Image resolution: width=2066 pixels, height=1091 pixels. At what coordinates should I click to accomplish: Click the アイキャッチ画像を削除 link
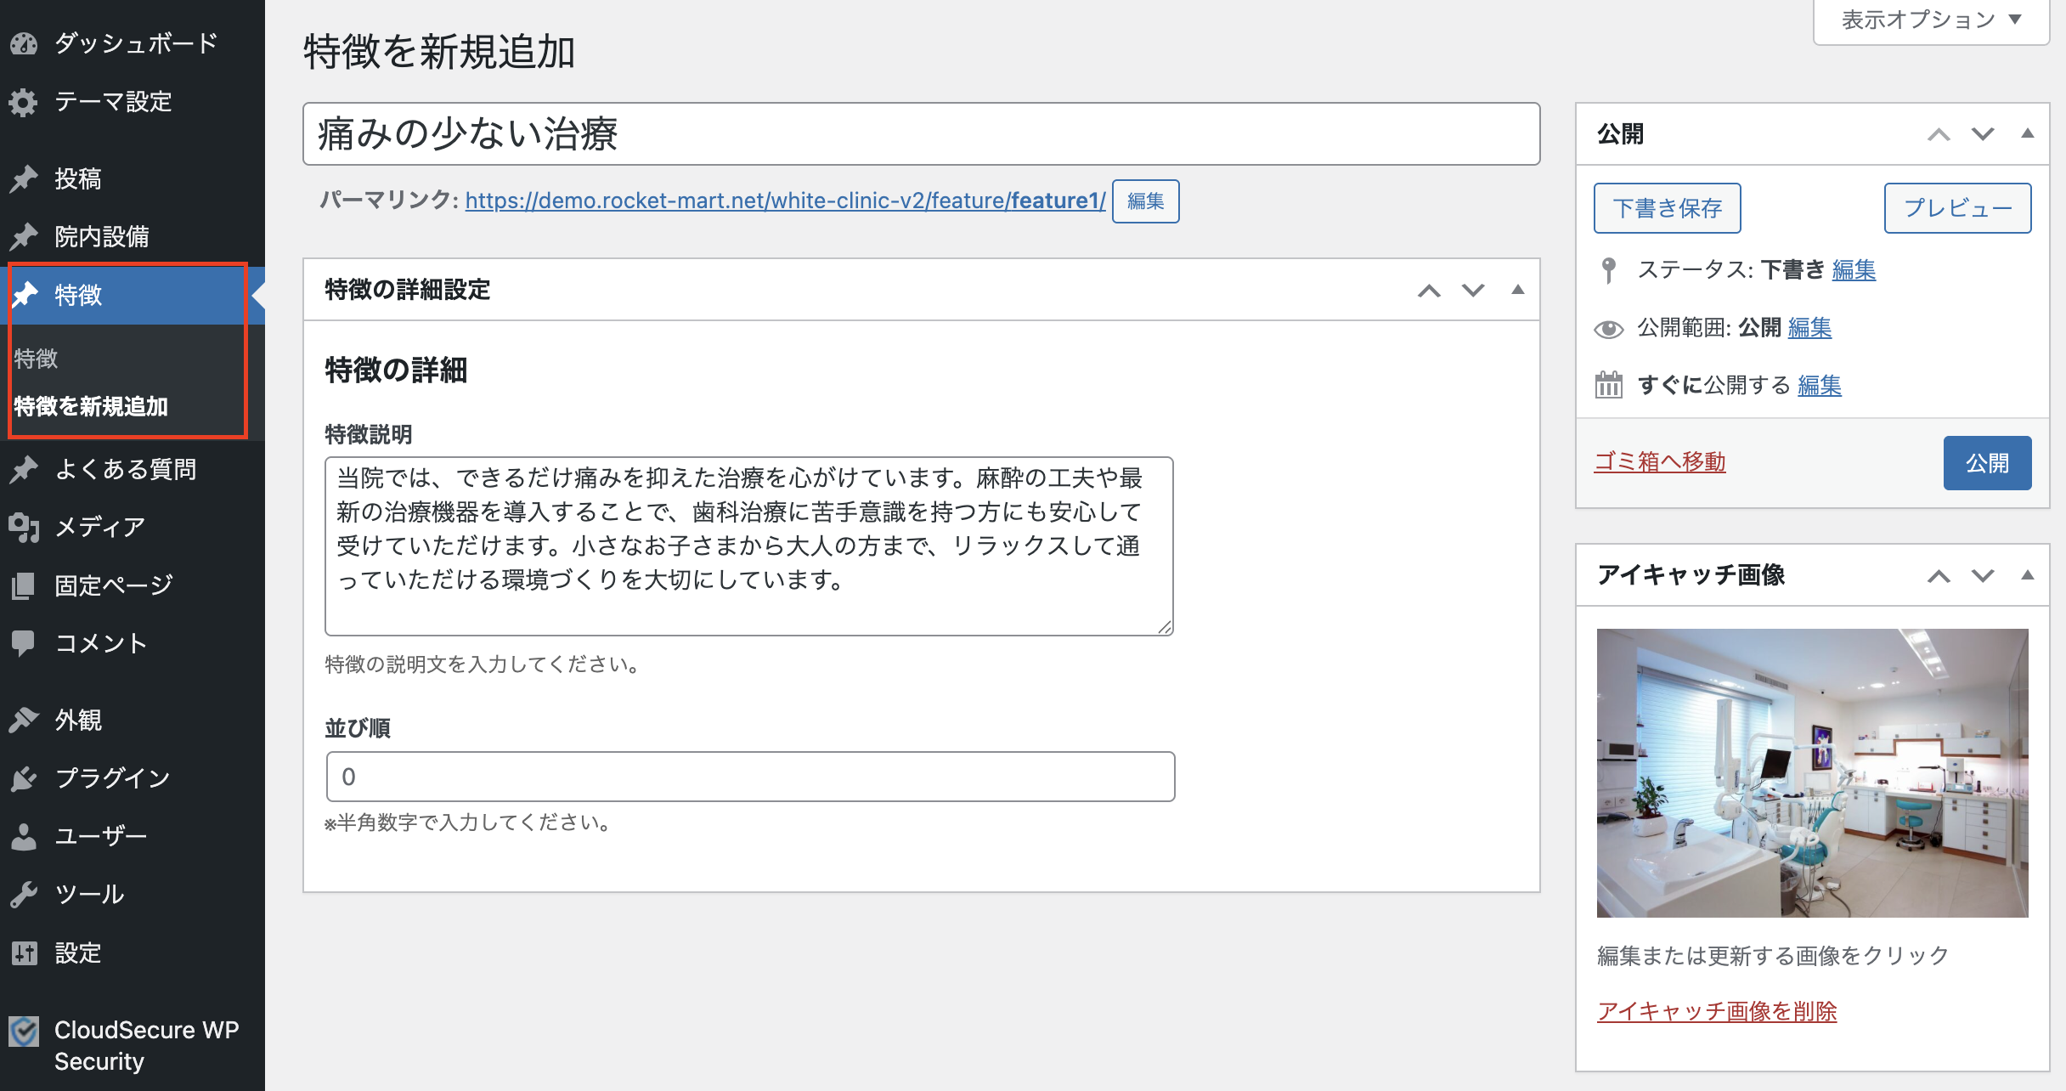coord(1716,1011)
